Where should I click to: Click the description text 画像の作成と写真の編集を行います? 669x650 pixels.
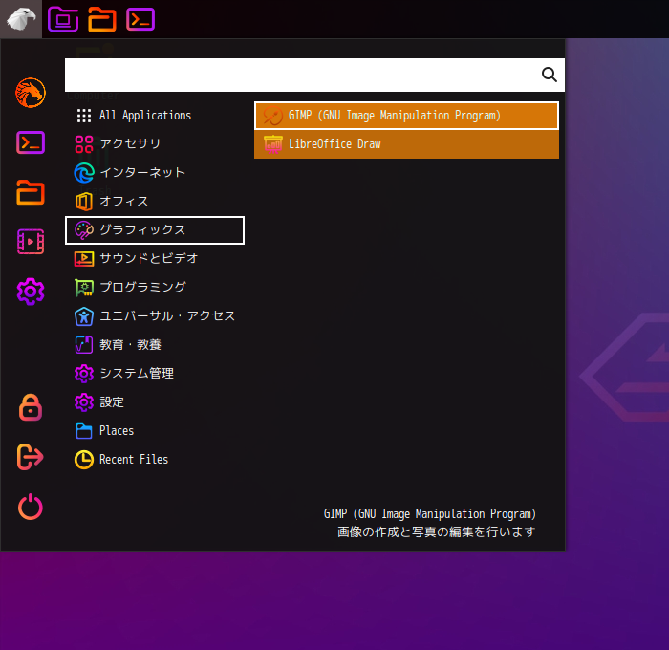[x=436, y=531]
